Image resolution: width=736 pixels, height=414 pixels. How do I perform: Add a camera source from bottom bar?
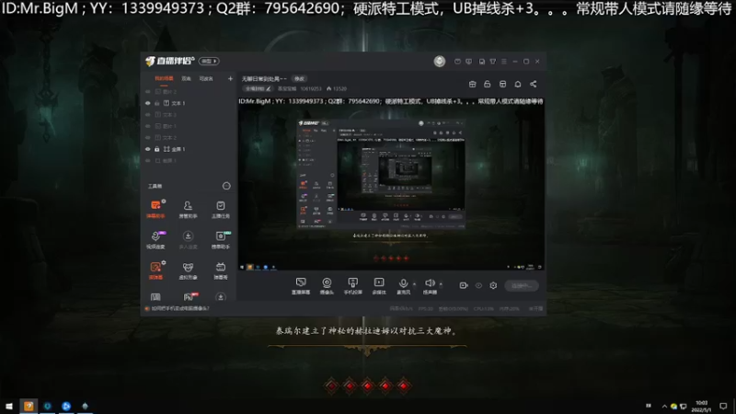click(x=327, y=285)
